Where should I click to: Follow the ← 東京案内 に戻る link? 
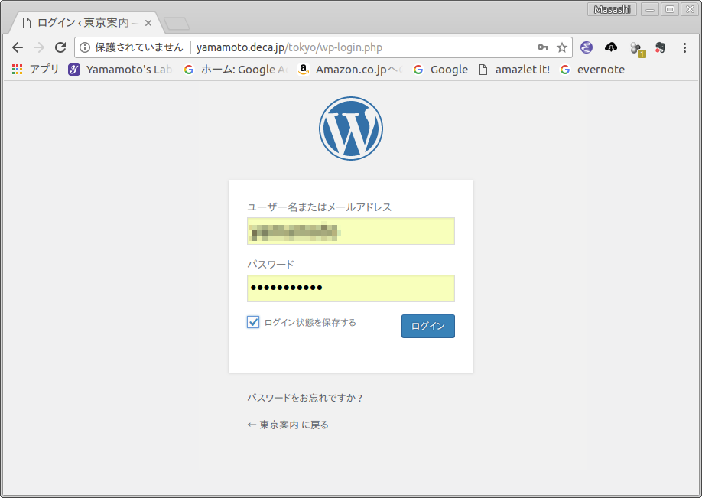pyautogui.click(x=288, y=425)
